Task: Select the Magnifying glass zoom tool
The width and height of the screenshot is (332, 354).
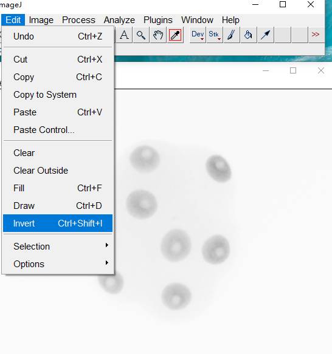Action: point(141,35)
